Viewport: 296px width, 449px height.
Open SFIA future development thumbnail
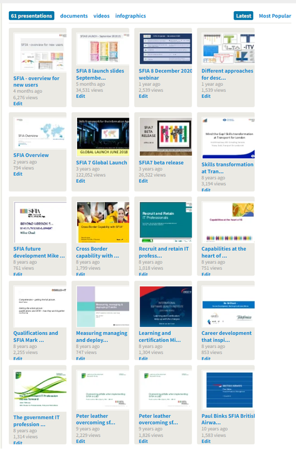point(40,222)
